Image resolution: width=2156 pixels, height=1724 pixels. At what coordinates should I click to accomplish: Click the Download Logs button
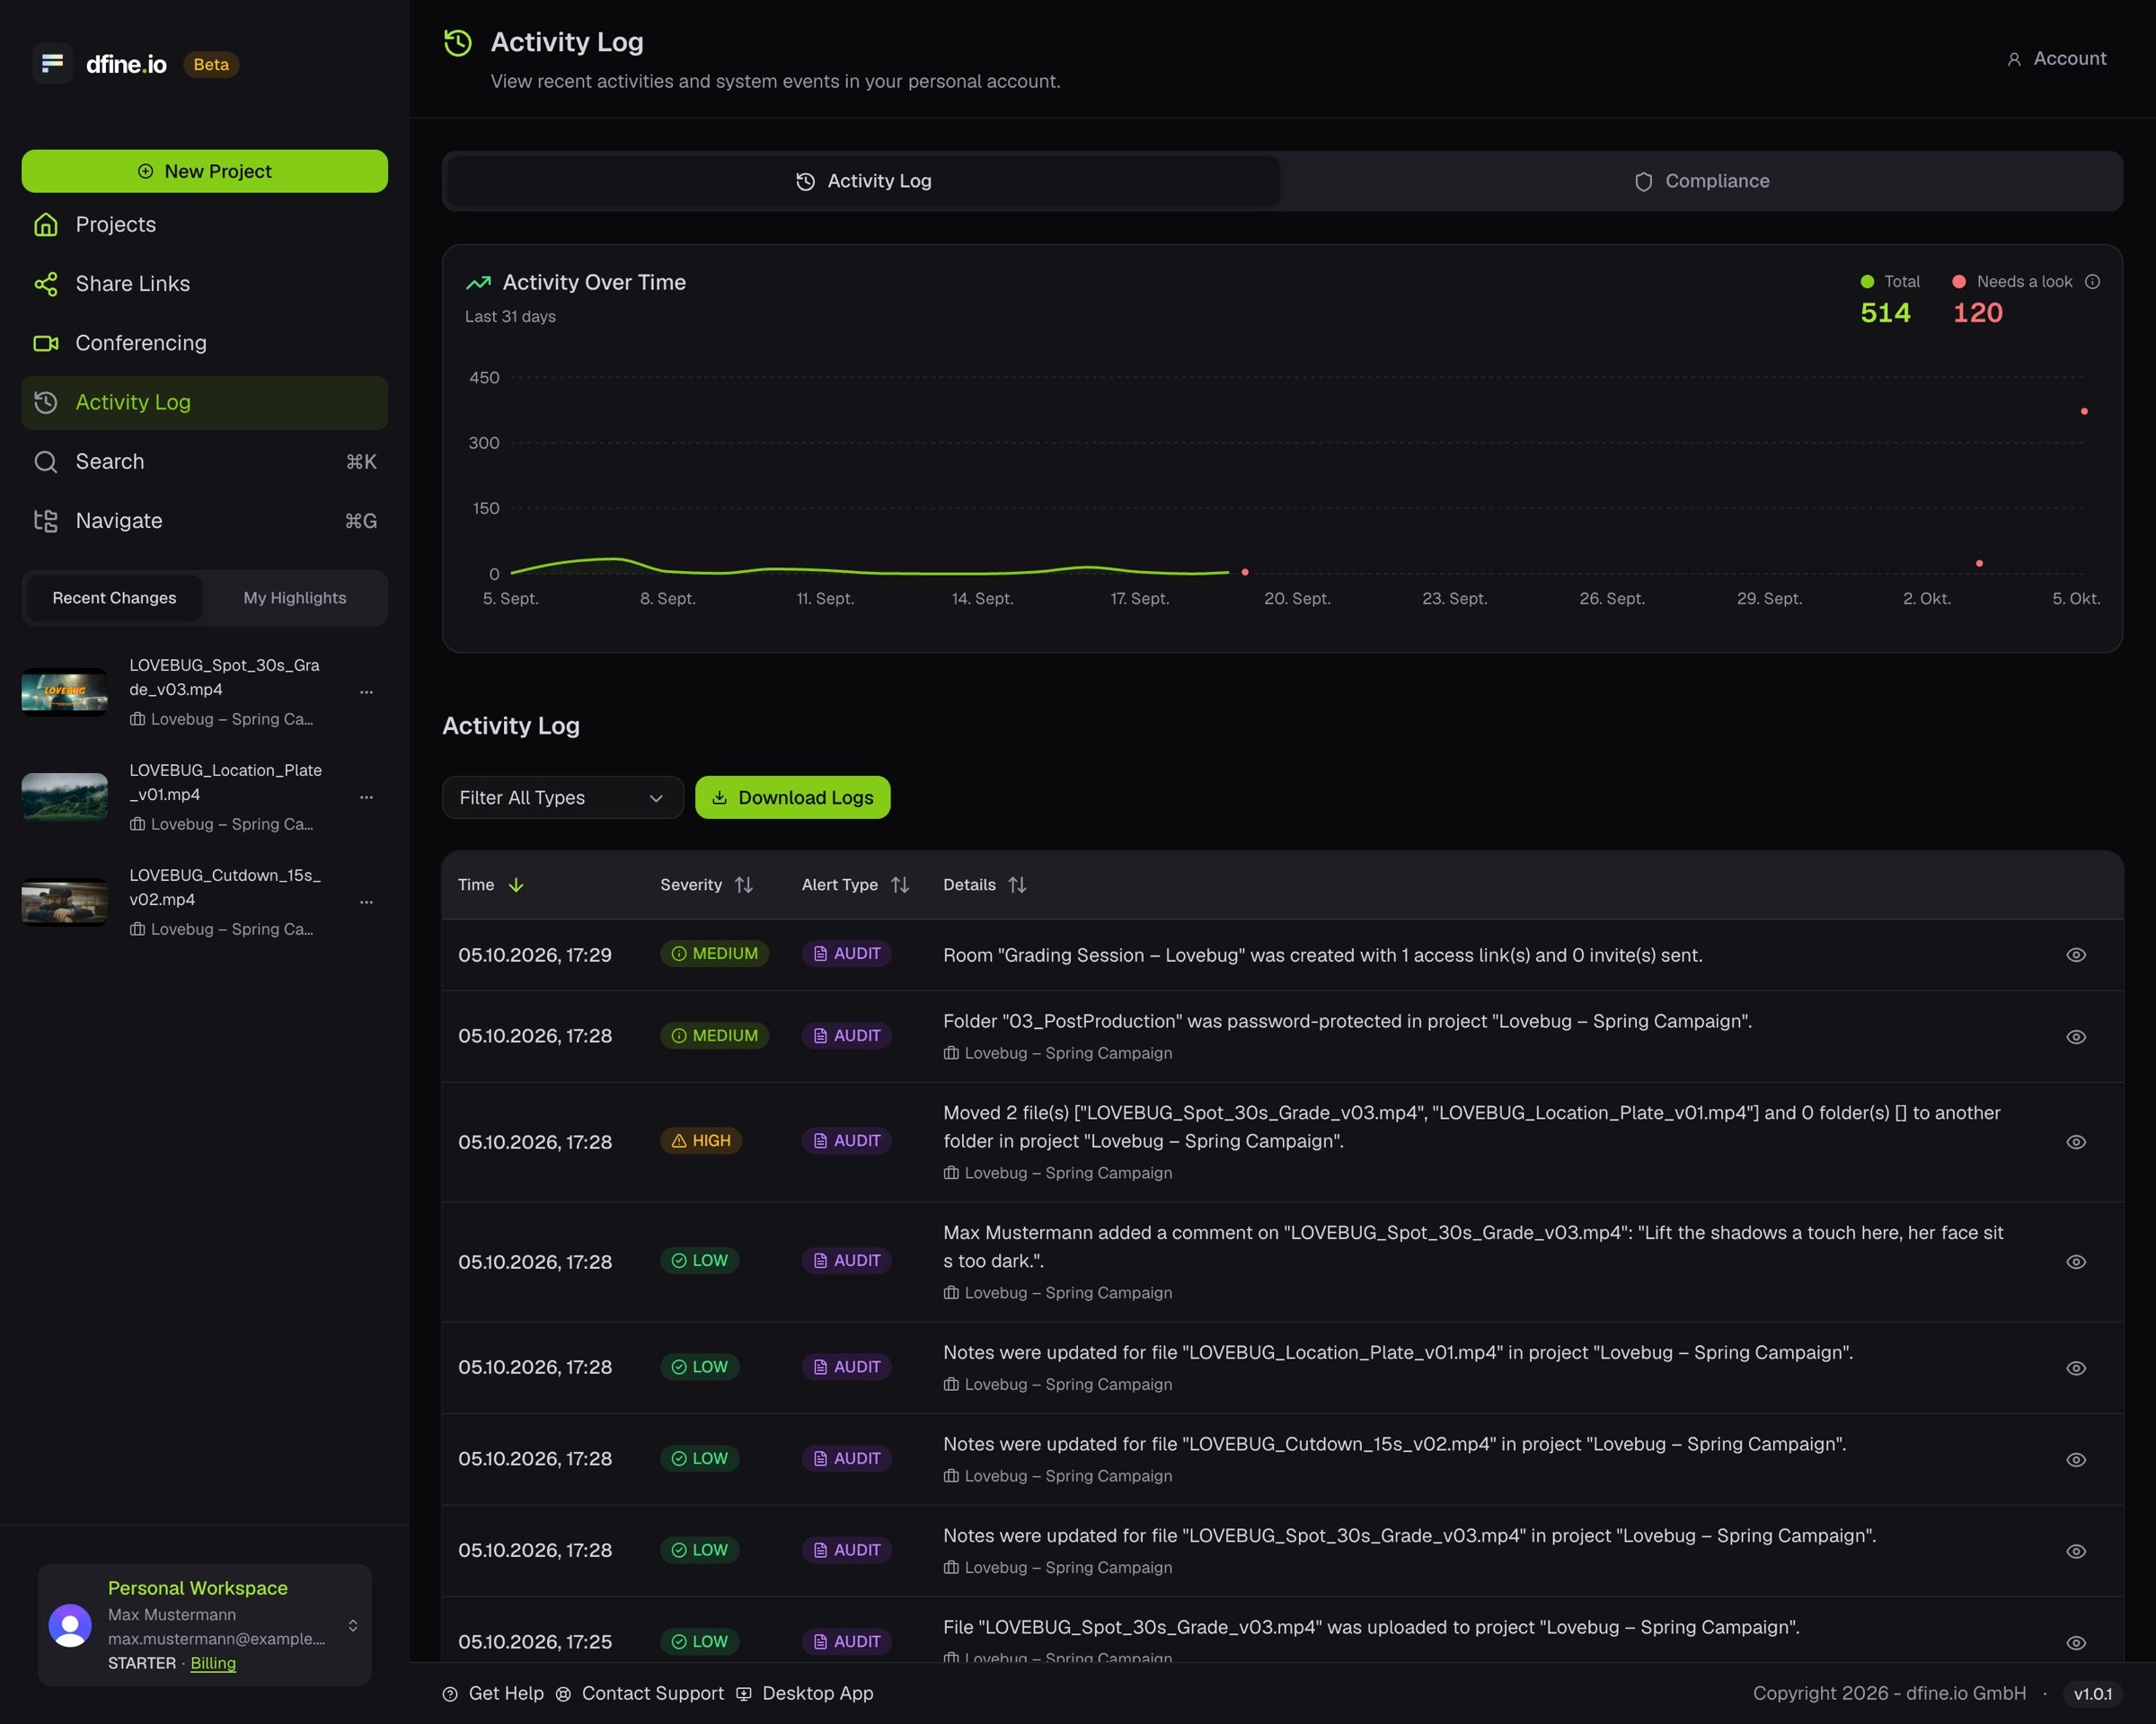click(x=792, y=797)
